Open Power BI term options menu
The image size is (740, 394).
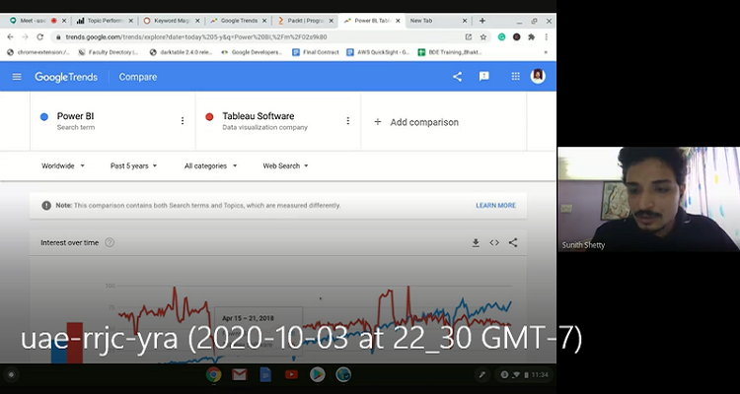(x=182, y=121)
